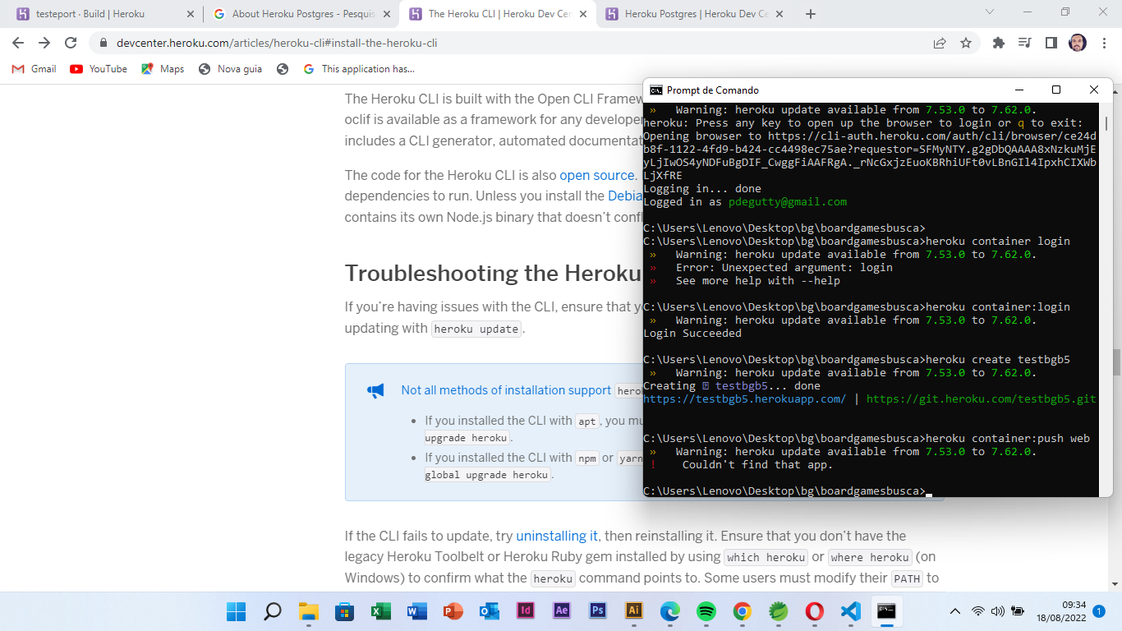Launch PowerPoint from taskbar
This screenshot has width=1122, height=631.
[453, 611]
